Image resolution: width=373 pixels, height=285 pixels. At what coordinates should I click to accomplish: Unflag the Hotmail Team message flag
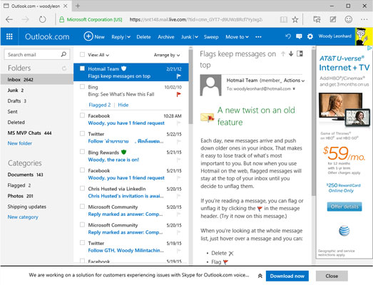(x=178, y=76)
